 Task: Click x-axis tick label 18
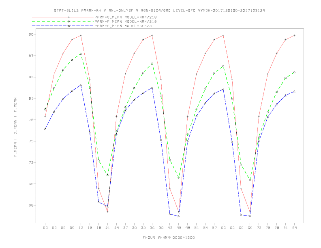click(98, 228)
